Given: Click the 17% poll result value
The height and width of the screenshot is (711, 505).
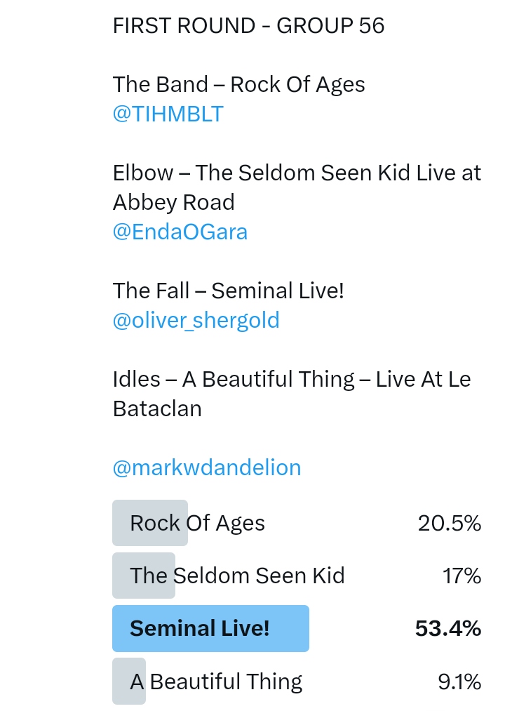Looking at the screenshot, I should pyautogui.click(x=462, y=576).
